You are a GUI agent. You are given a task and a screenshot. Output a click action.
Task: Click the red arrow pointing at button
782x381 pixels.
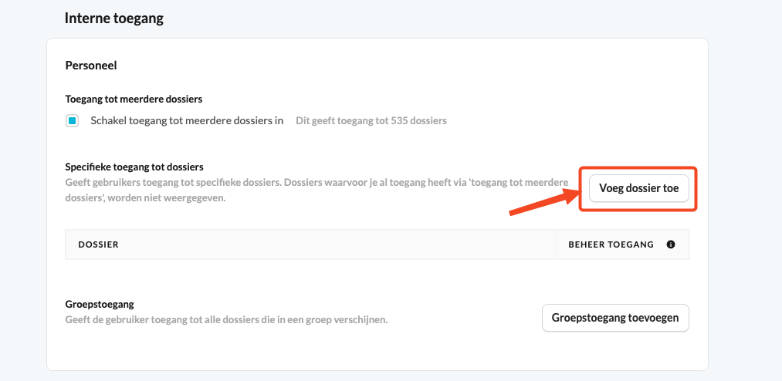point(543,201)
